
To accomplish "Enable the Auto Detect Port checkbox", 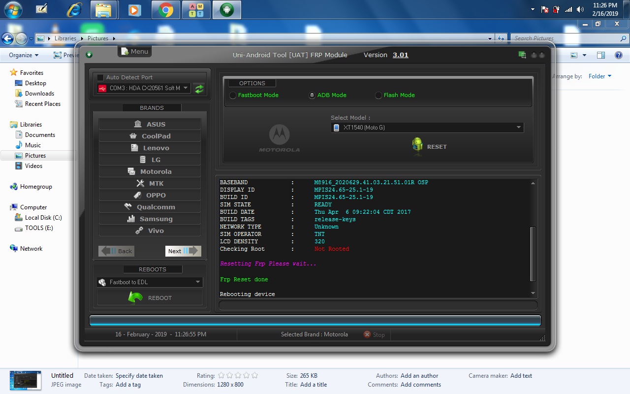I will (100, 77).
